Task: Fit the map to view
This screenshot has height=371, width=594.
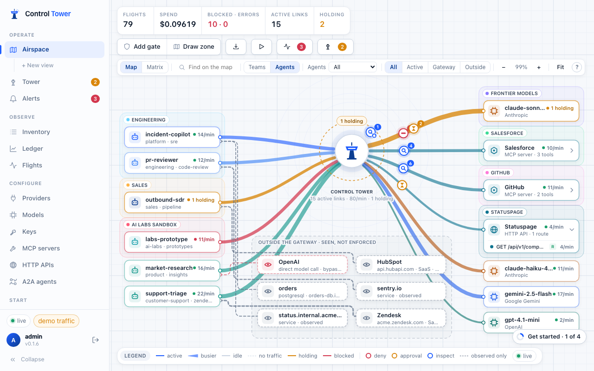Action: pos(561,67)
